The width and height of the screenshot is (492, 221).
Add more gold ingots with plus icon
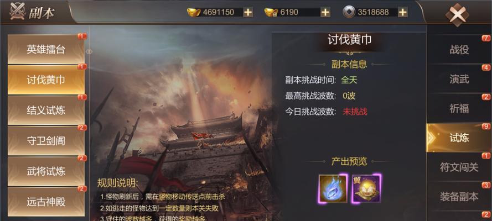248,12
